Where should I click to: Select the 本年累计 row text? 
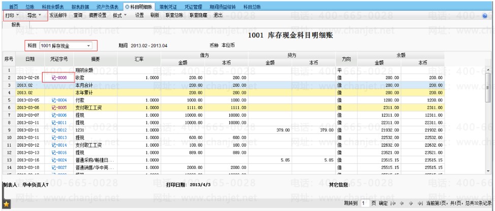pyautogui.click(x=84, y=93)
